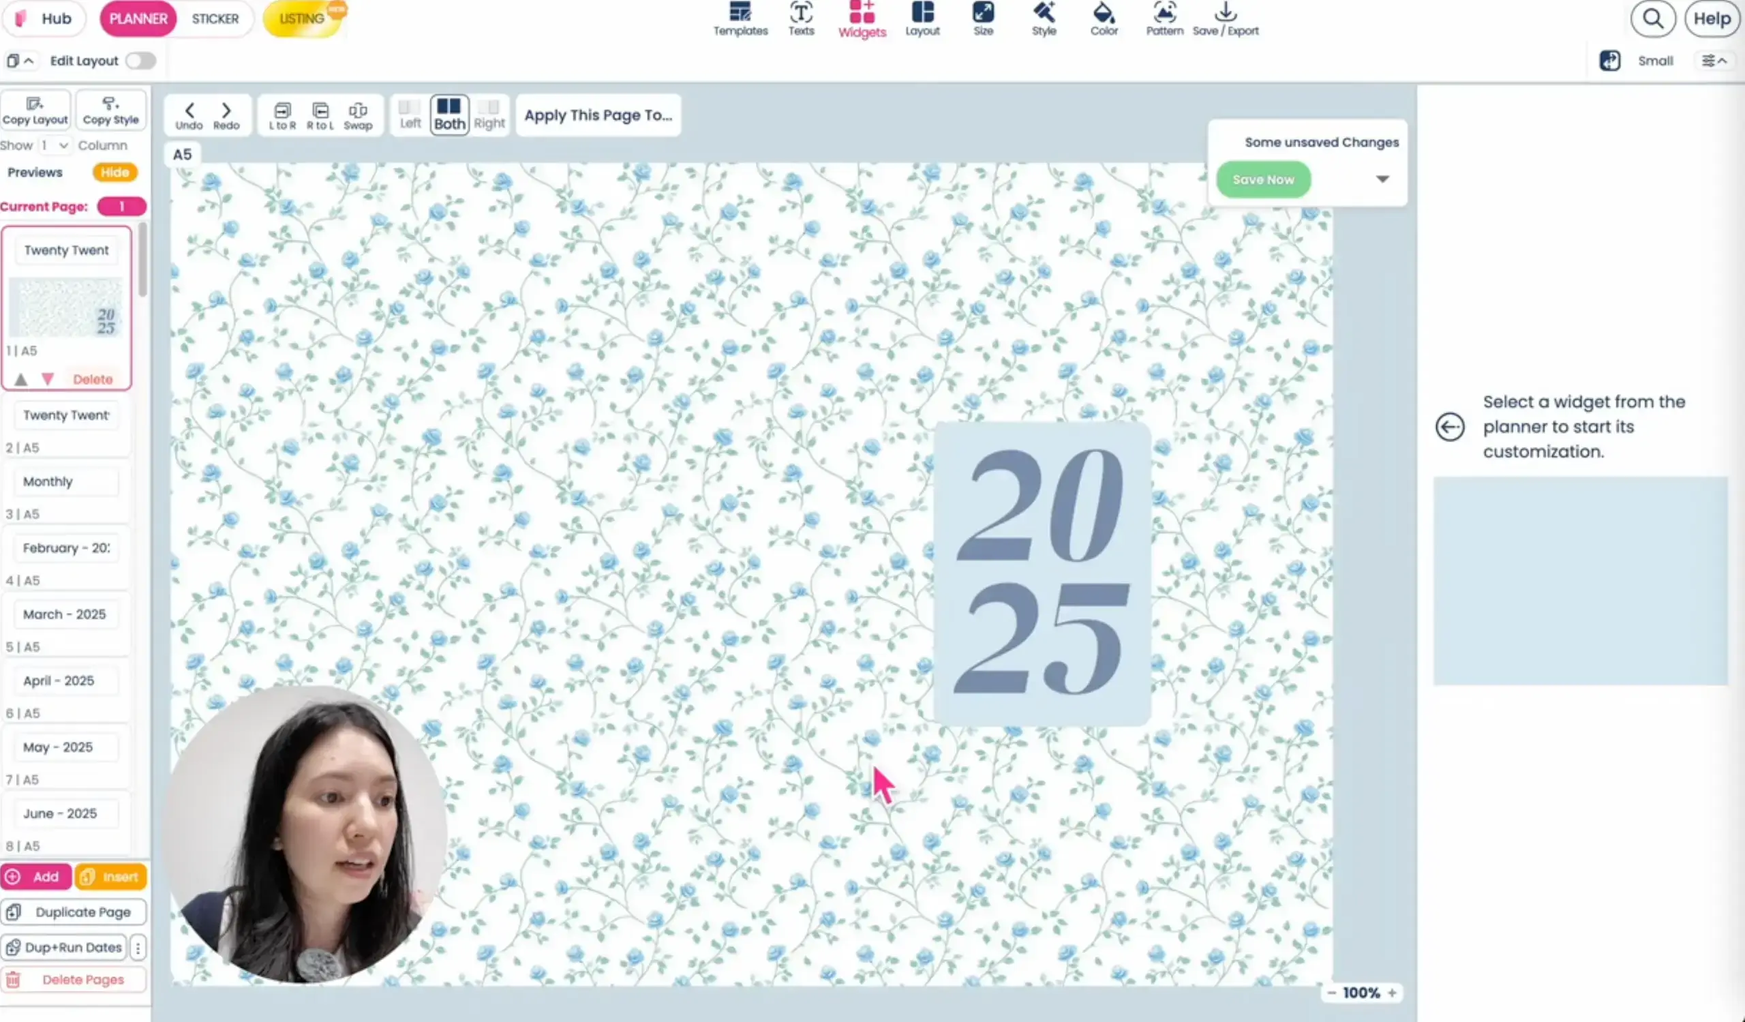The height and width of the screenshot is (1022, 1745).
Task: Open the Widgets panel
Action: [x=862, y=18]
